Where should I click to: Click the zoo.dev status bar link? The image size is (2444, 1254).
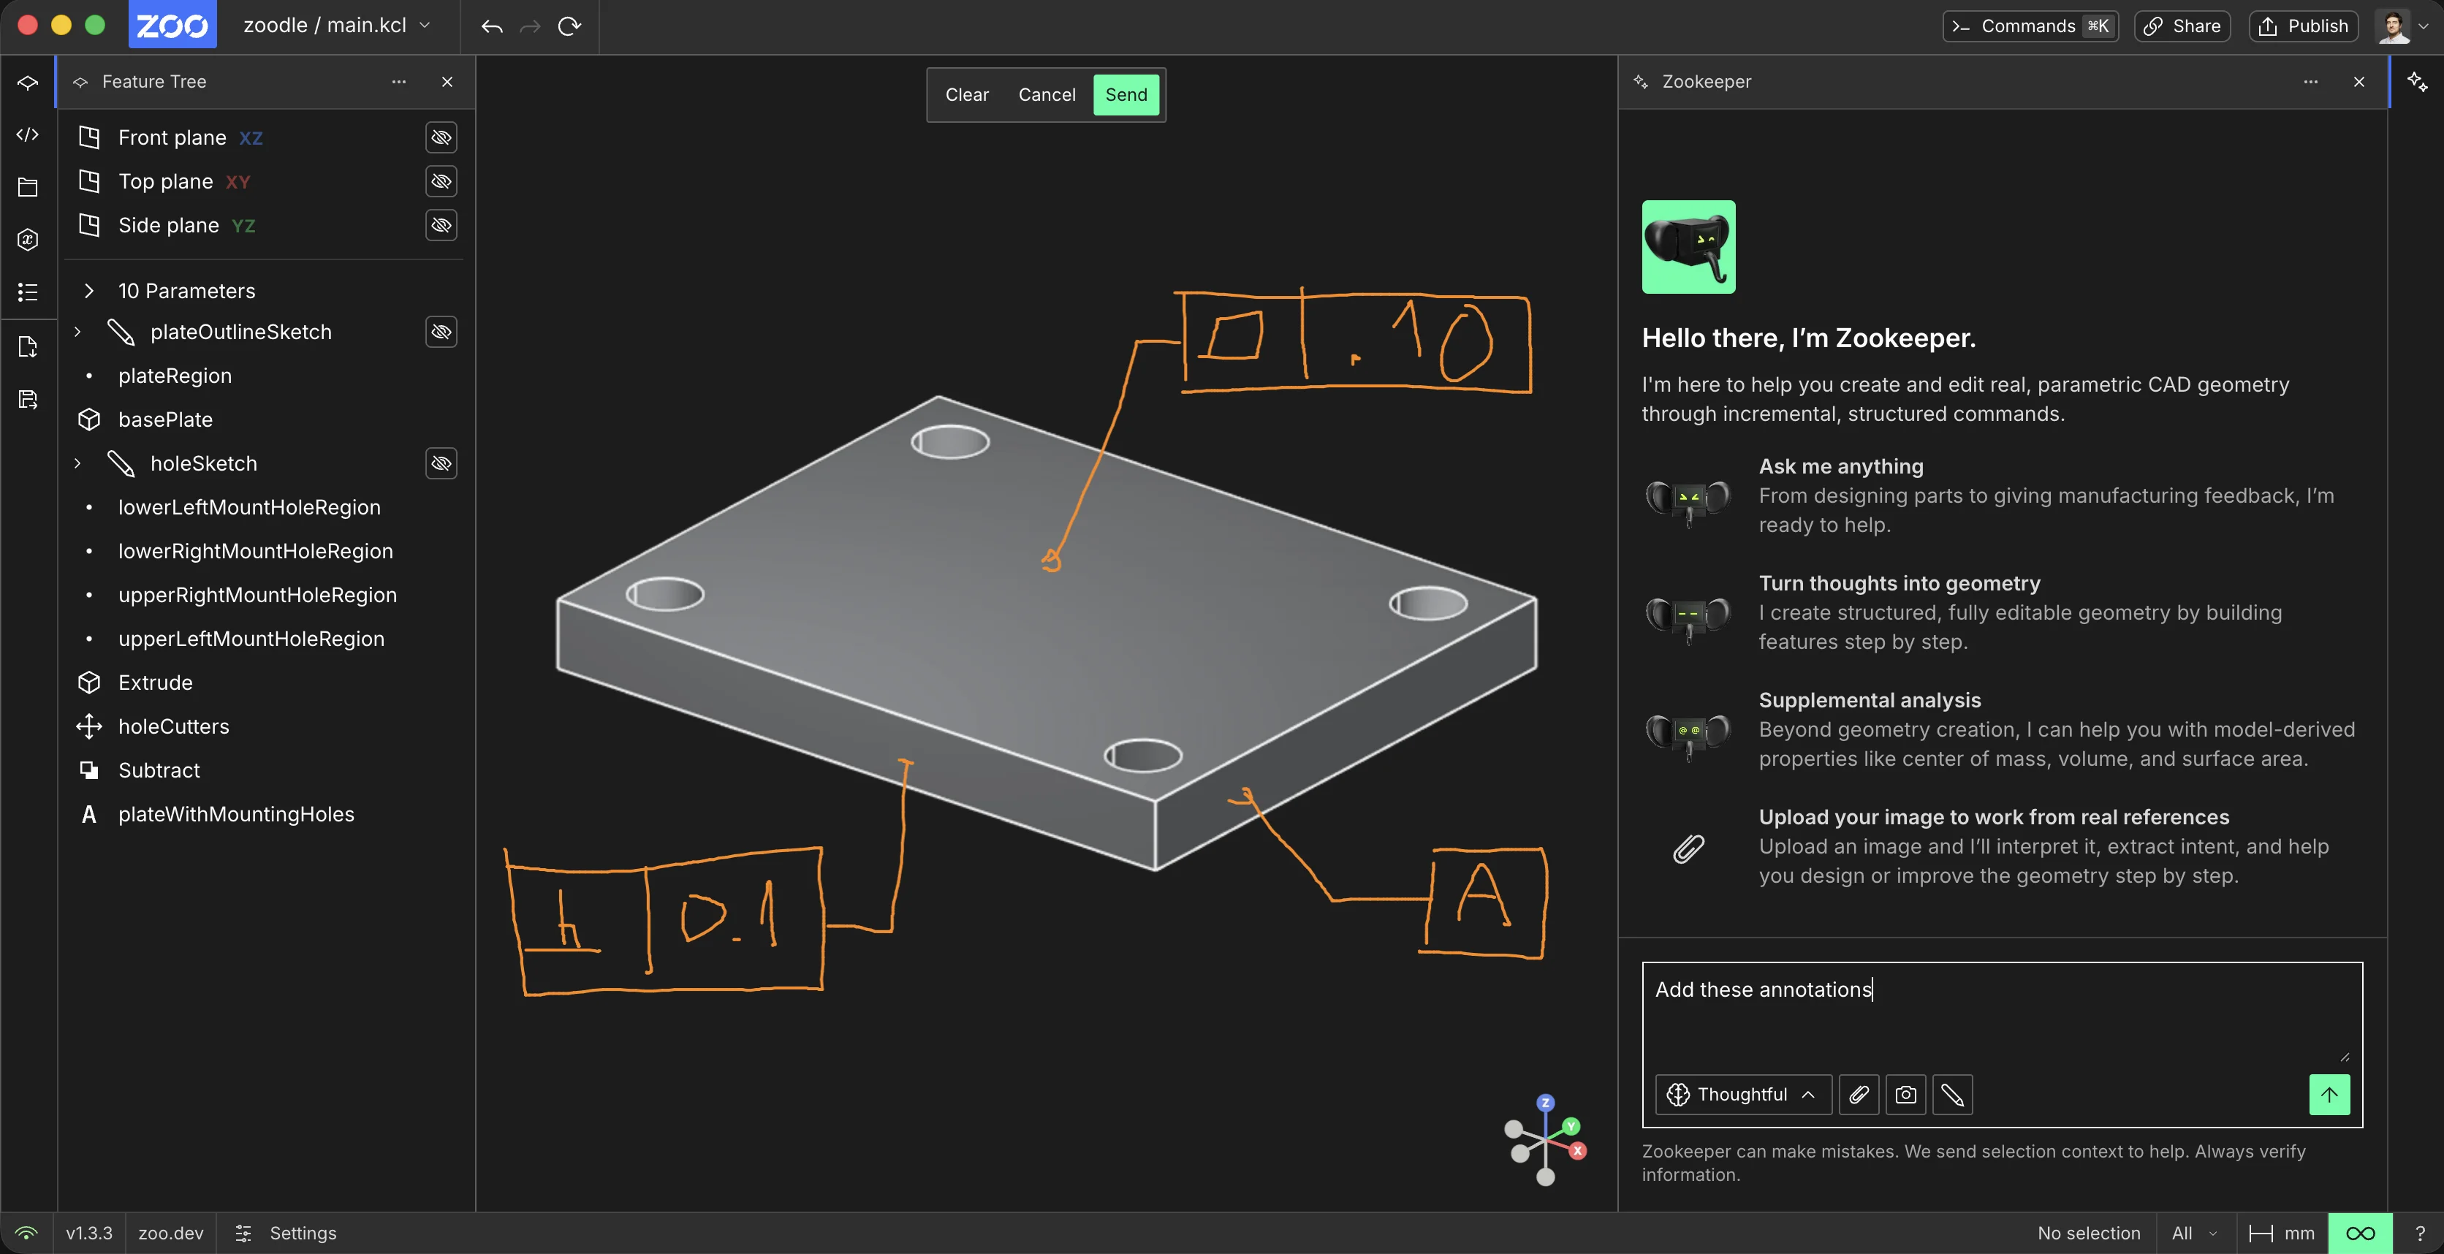pyautogui.click(x=171, y=1233)
